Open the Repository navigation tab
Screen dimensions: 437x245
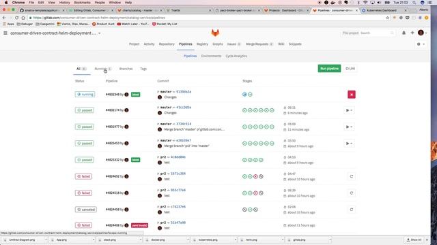pos(167,44)
